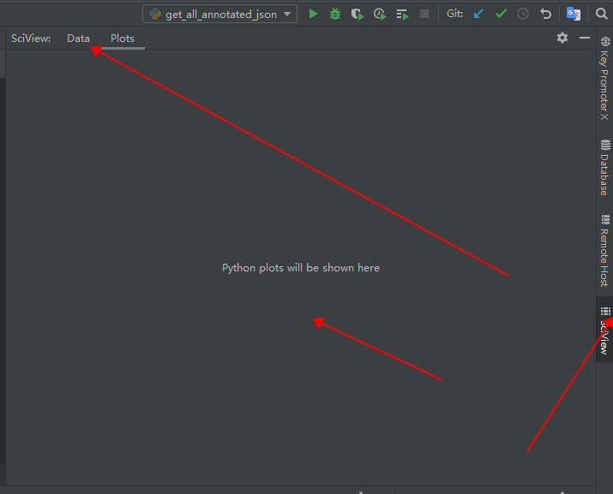Click the concurrency diagram run icon
The image size is (613, 494).
point(402,15)
